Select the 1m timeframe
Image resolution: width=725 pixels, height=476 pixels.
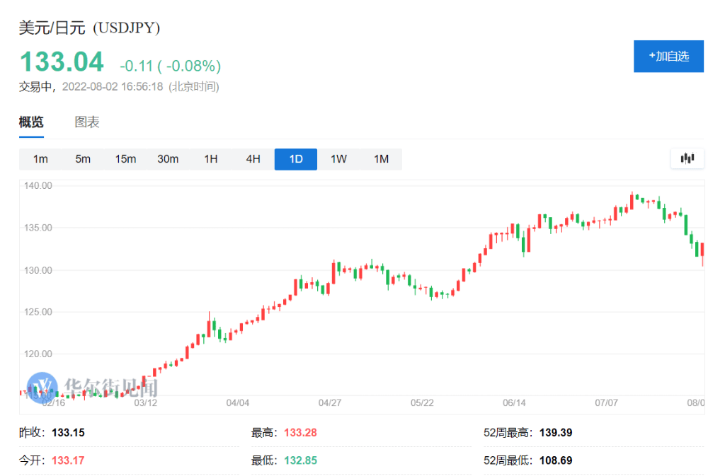pyautogui.click(x=40, y=159)
